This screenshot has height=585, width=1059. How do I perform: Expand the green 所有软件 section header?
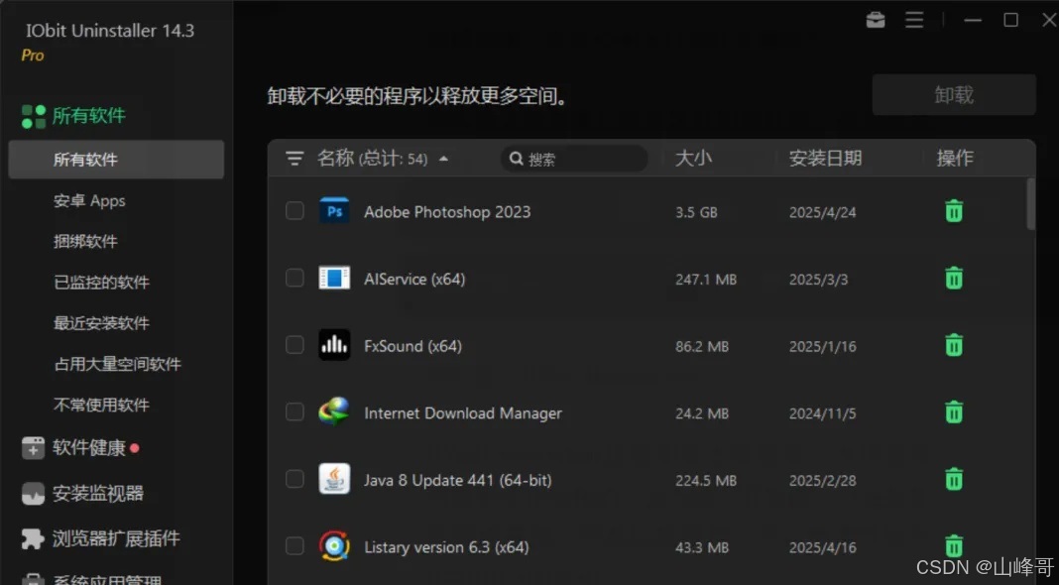(88, 116)
